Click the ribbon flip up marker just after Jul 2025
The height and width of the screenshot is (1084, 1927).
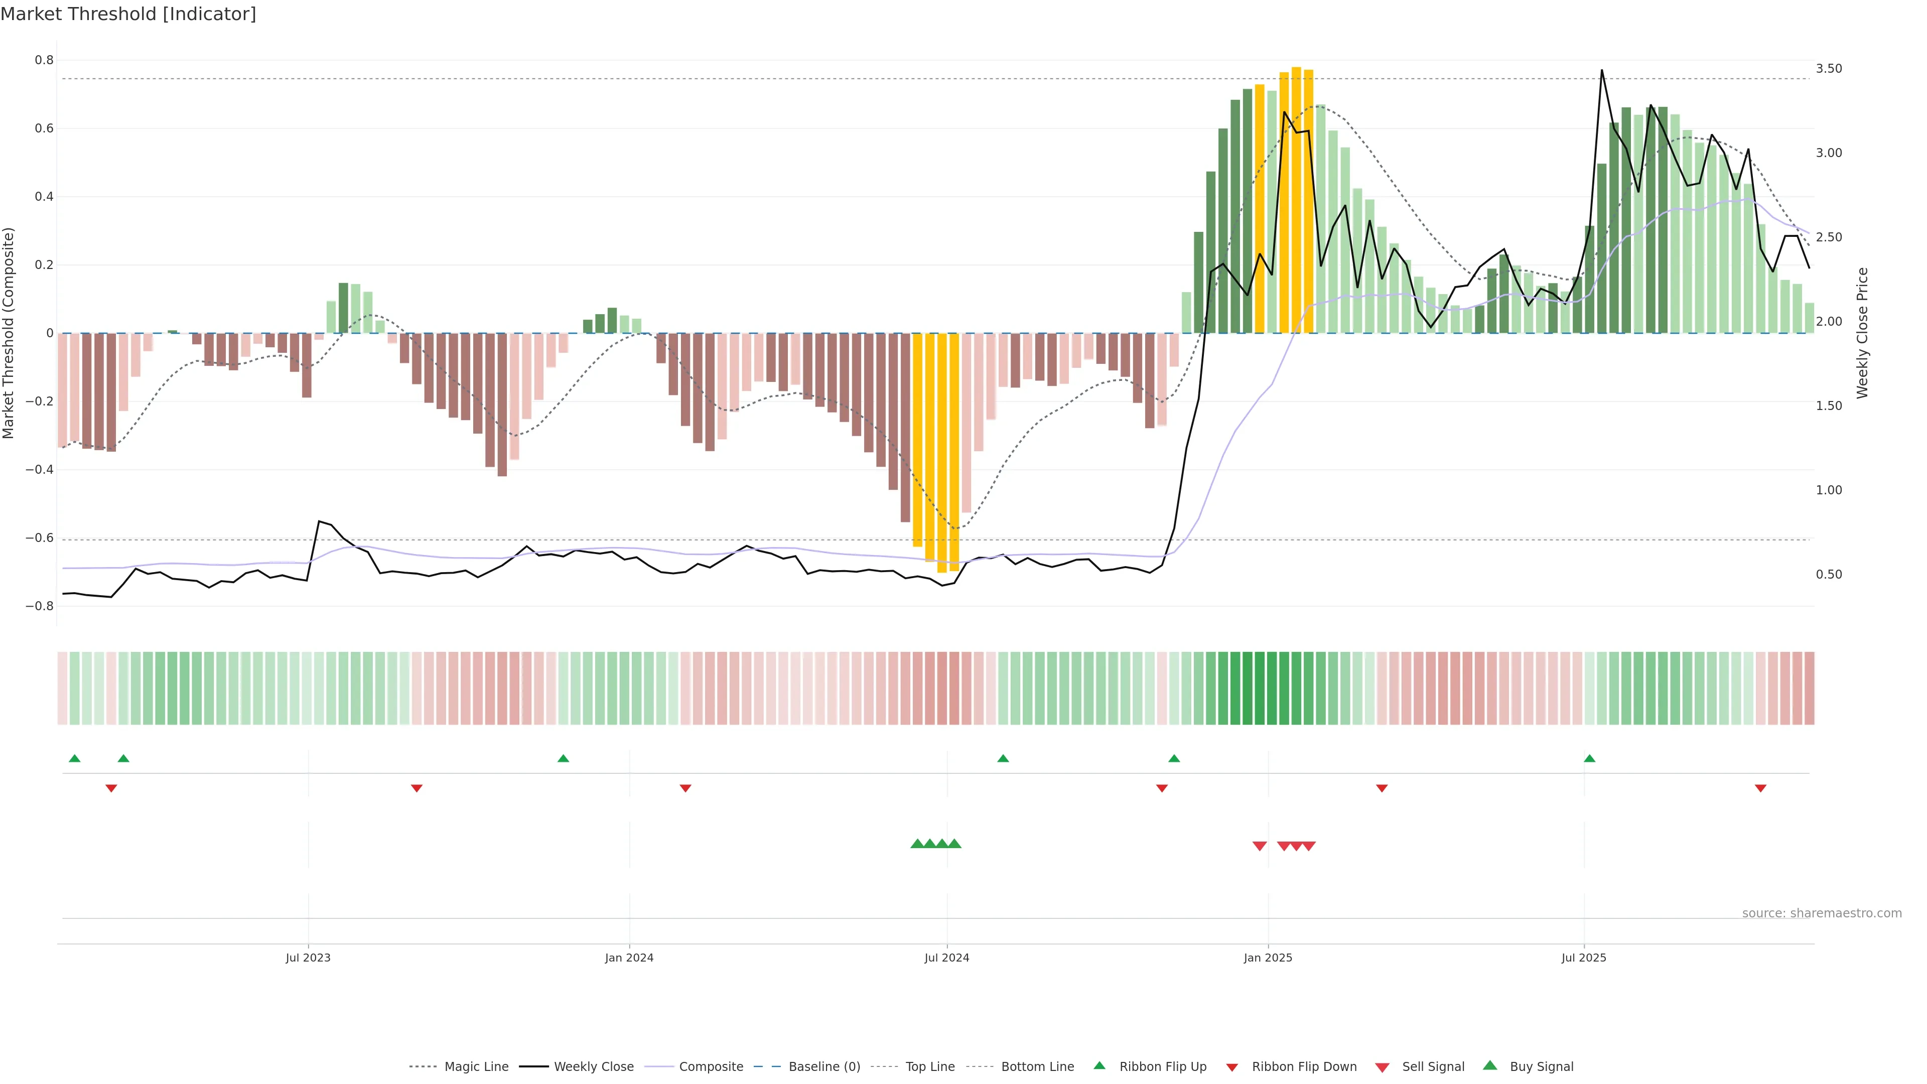[x=1589, y=759]
